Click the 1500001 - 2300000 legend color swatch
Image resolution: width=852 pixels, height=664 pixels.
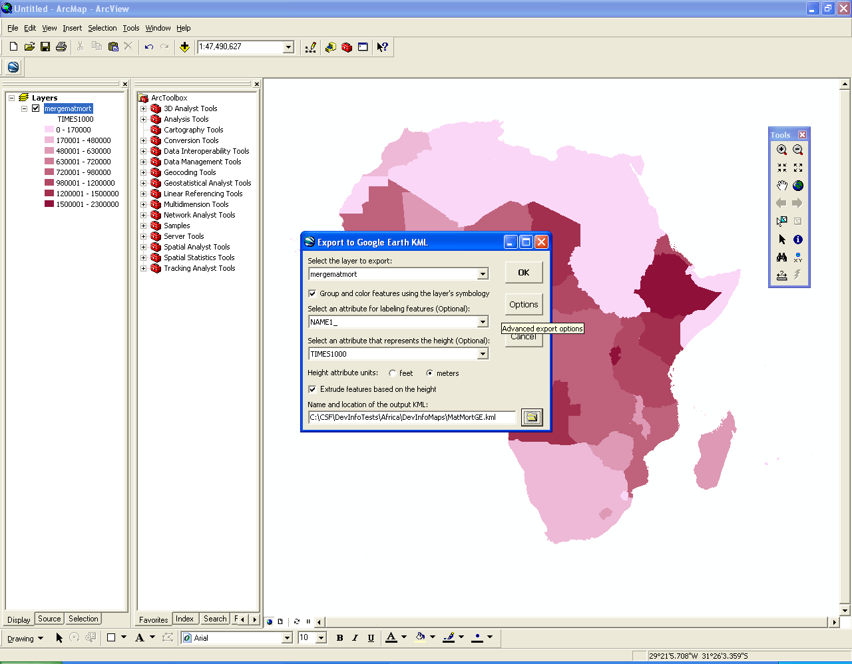pyautogui.click(x=49, y=204)
